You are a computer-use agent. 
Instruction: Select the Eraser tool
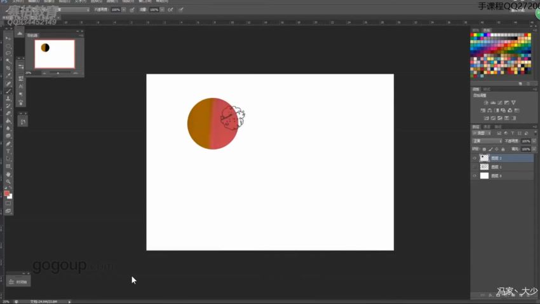point(8,114)
